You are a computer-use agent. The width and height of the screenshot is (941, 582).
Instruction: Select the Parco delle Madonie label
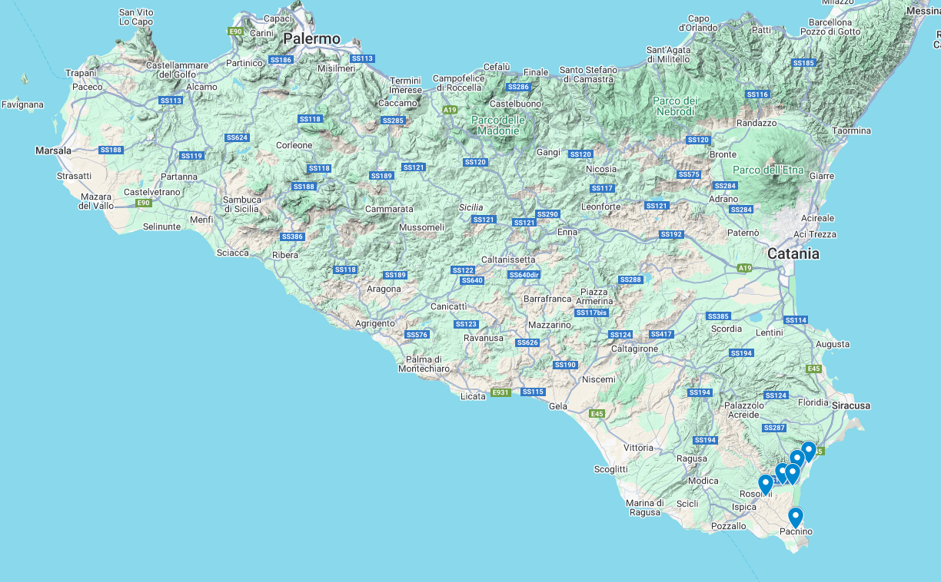[498, 125]
